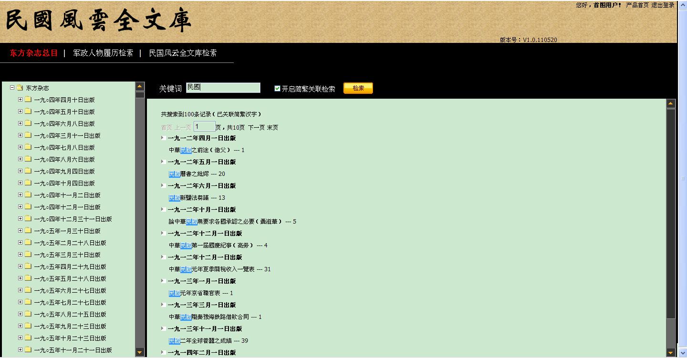
Task: Click folder icon beside 一九○五年十月二十三日出版
Action: [x=28, y=338]
